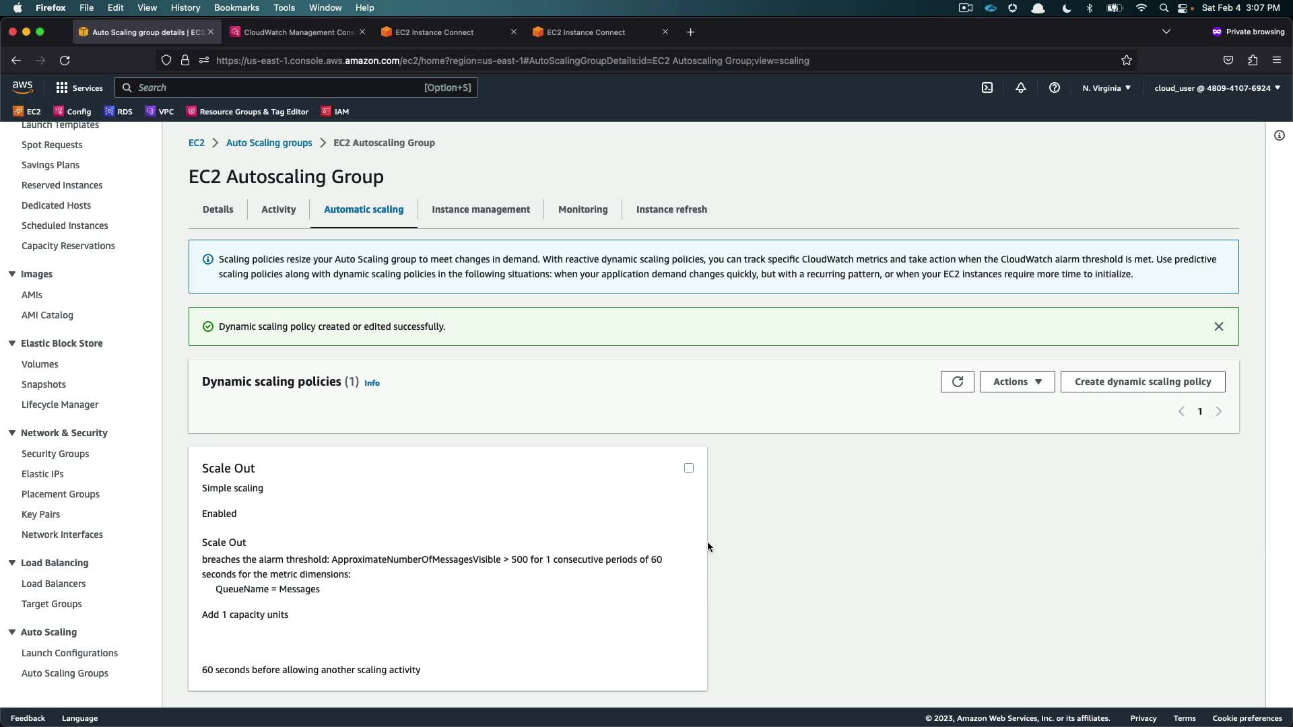The image size is (1293, 727).
Task: Open AWS CloudShell icon in header
Action: [987, 88]
